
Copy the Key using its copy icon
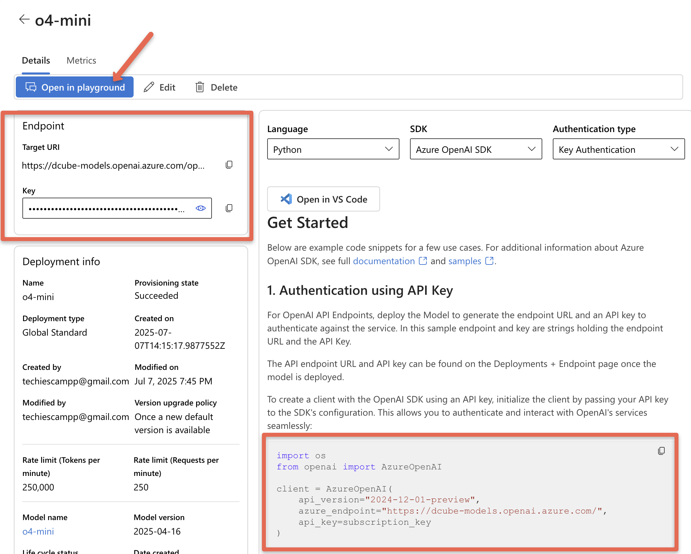point(229,208)
